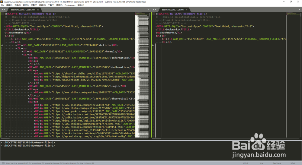
Task: Click second DOCTYPE line in bottom comparison panel
Action: tap(29, 146)
